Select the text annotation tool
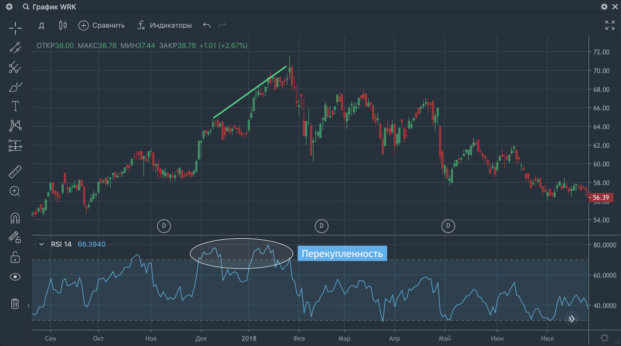 pos(15,106)
